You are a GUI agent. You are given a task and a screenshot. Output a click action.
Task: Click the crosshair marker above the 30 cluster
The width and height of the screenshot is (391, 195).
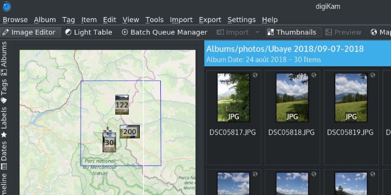pos(108,130)
